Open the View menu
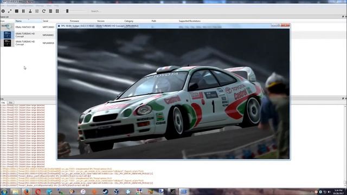This screenshot has width=347, height=195. (49, 6)
